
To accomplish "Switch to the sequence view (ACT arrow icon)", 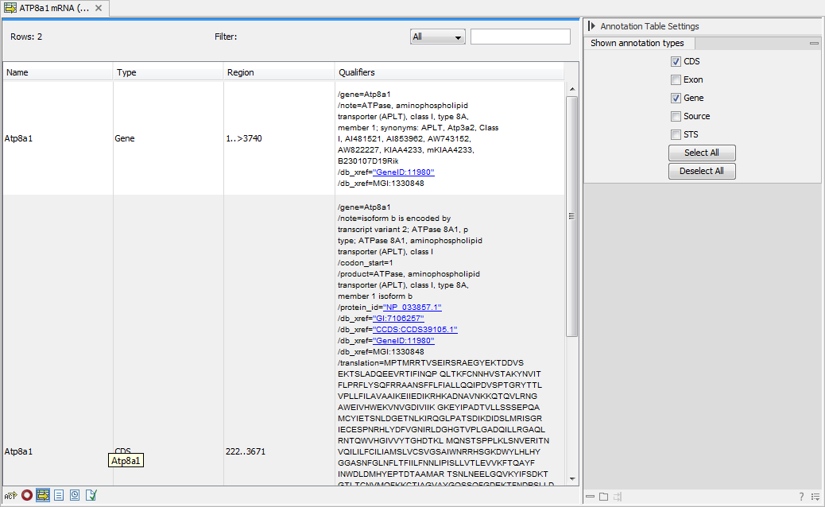I will pyautogui.click(x=10, y=495).
